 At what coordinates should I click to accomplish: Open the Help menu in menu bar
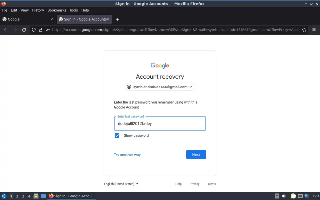click(85, 10)
